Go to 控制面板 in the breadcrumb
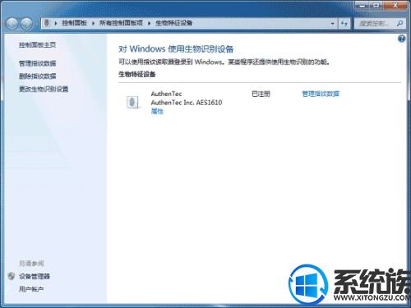411x308 pixels. 74,23
